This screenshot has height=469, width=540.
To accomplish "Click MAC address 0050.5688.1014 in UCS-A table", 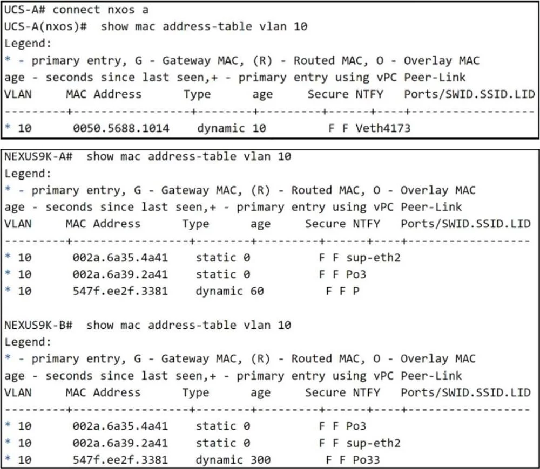I will point(121,128).
